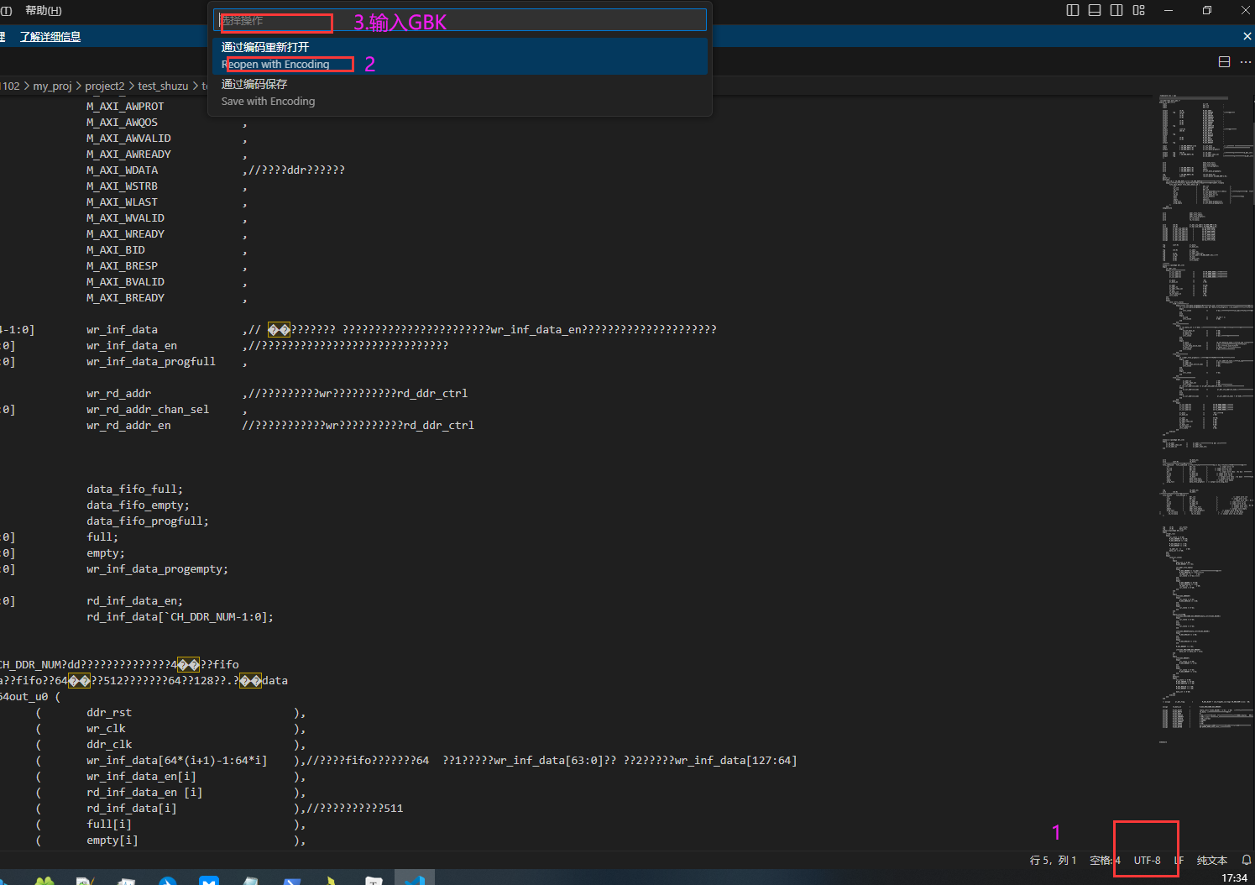The image size is (1255, 885).
Task: Click 行 5, 列 1 cursor position
Action: (x=1053, y=860)
